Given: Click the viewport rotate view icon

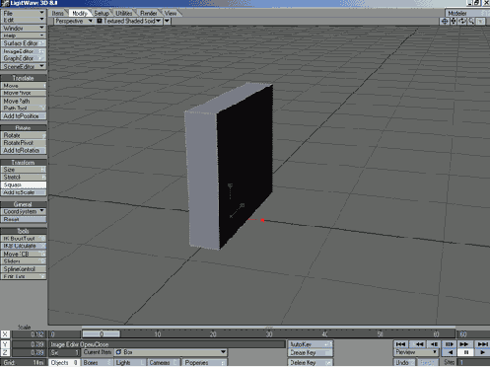Looking at the screenshot, I should tap(462, 22).
